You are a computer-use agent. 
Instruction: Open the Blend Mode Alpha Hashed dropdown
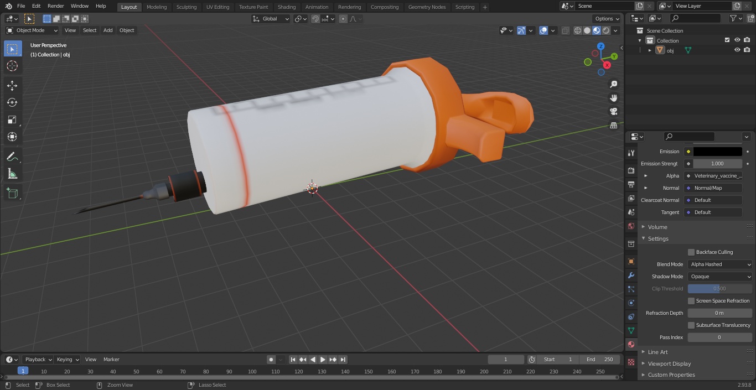tap(720, 264)
